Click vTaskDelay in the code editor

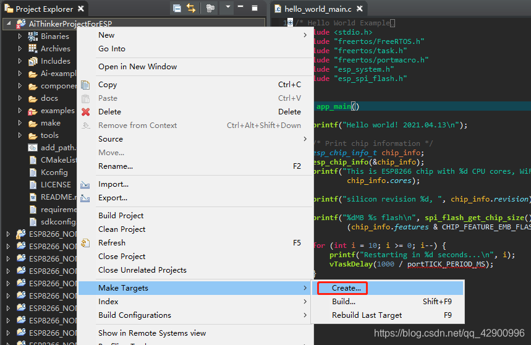[351, 264]
